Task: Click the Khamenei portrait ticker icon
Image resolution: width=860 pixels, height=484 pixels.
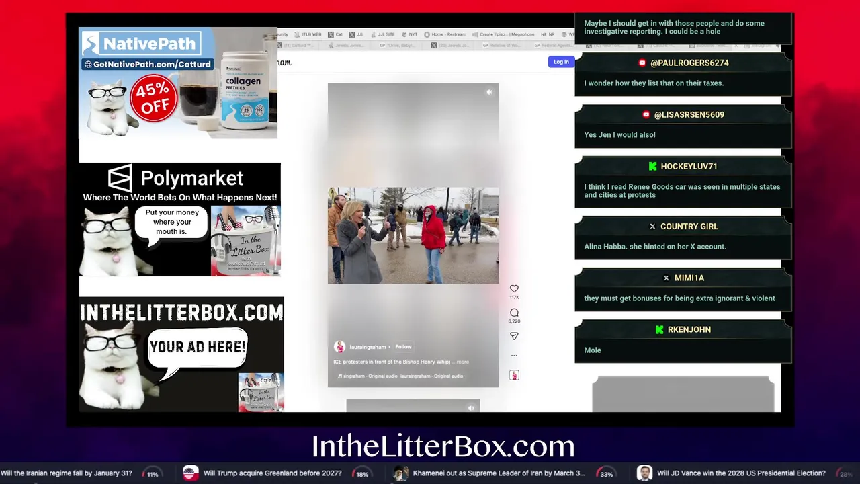Action: pyautogui.click(x=400, y=473)
